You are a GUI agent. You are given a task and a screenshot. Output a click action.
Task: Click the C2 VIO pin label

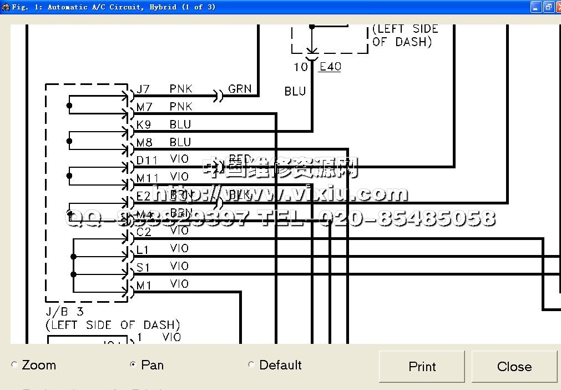[x=144, y=232]
